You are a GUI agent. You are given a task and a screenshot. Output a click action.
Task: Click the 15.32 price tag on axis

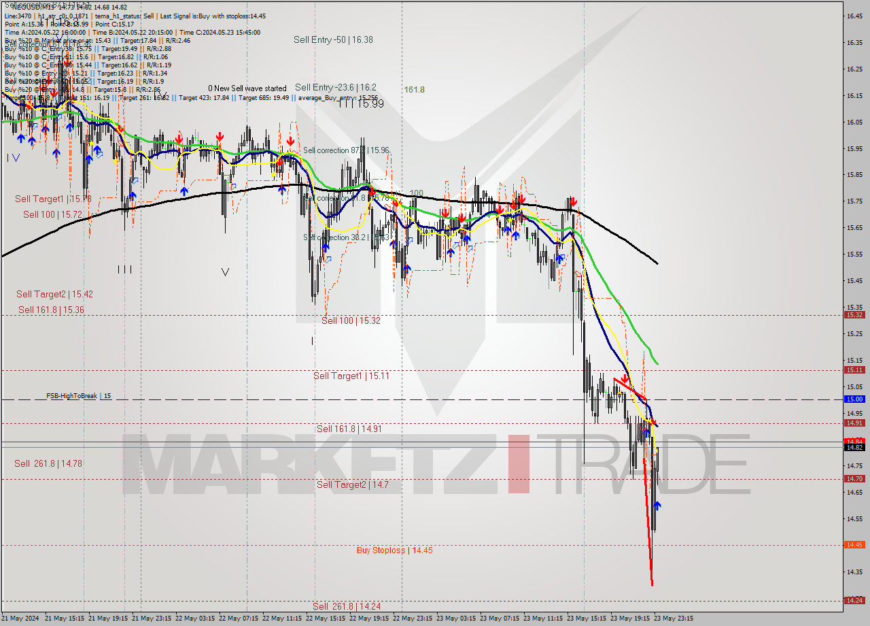[x=854, y=314]
